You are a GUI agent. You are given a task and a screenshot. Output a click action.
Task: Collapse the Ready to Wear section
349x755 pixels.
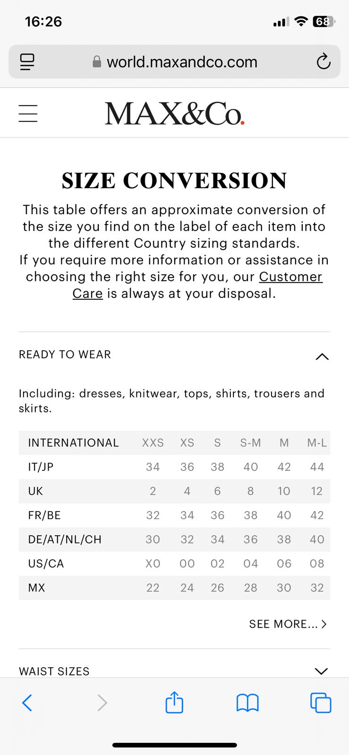[x=322, y=356]
